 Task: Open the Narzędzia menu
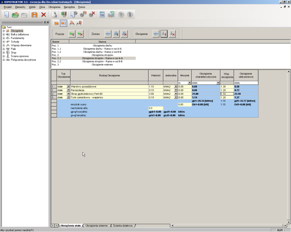tap(69, 7)
